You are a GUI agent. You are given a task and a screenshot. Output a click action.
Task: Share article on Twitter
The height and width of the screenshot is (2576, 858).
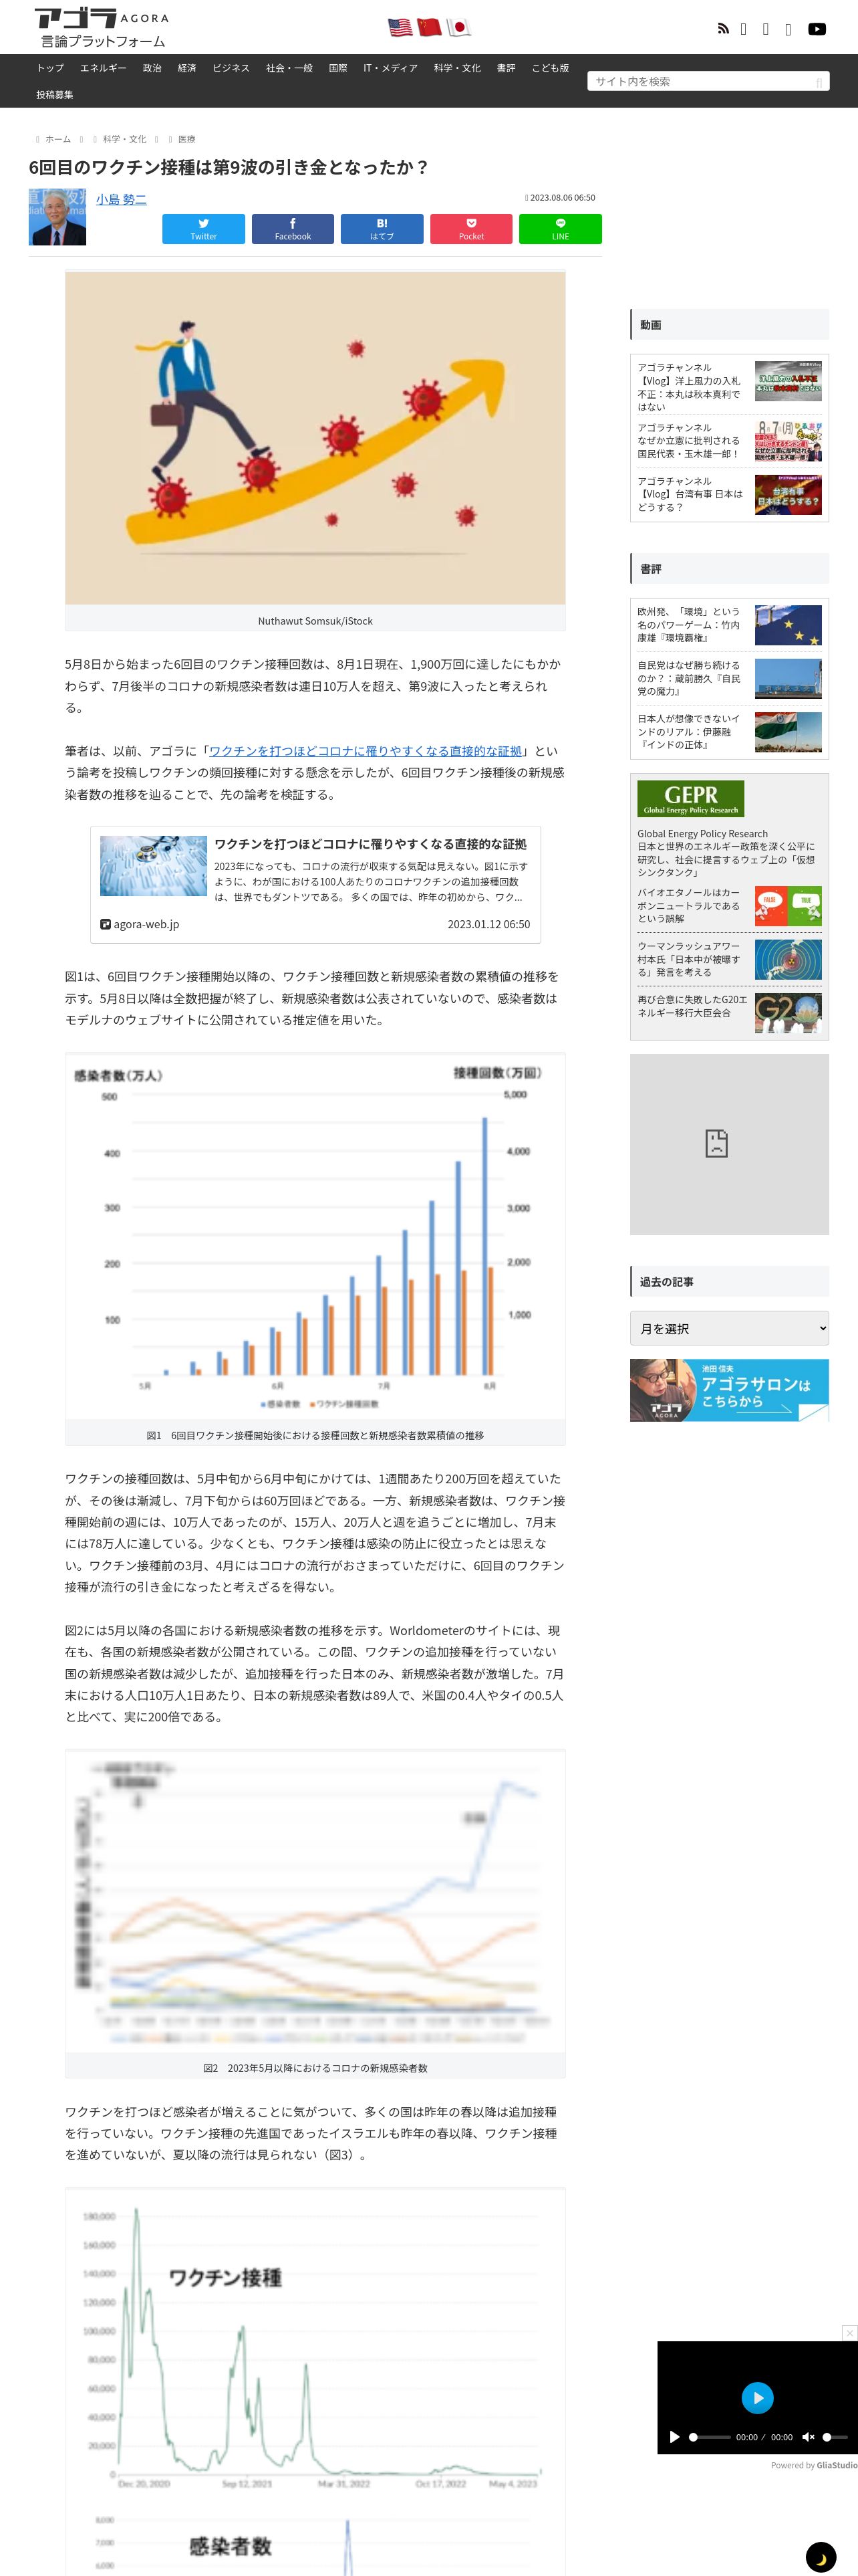point(204,229)
